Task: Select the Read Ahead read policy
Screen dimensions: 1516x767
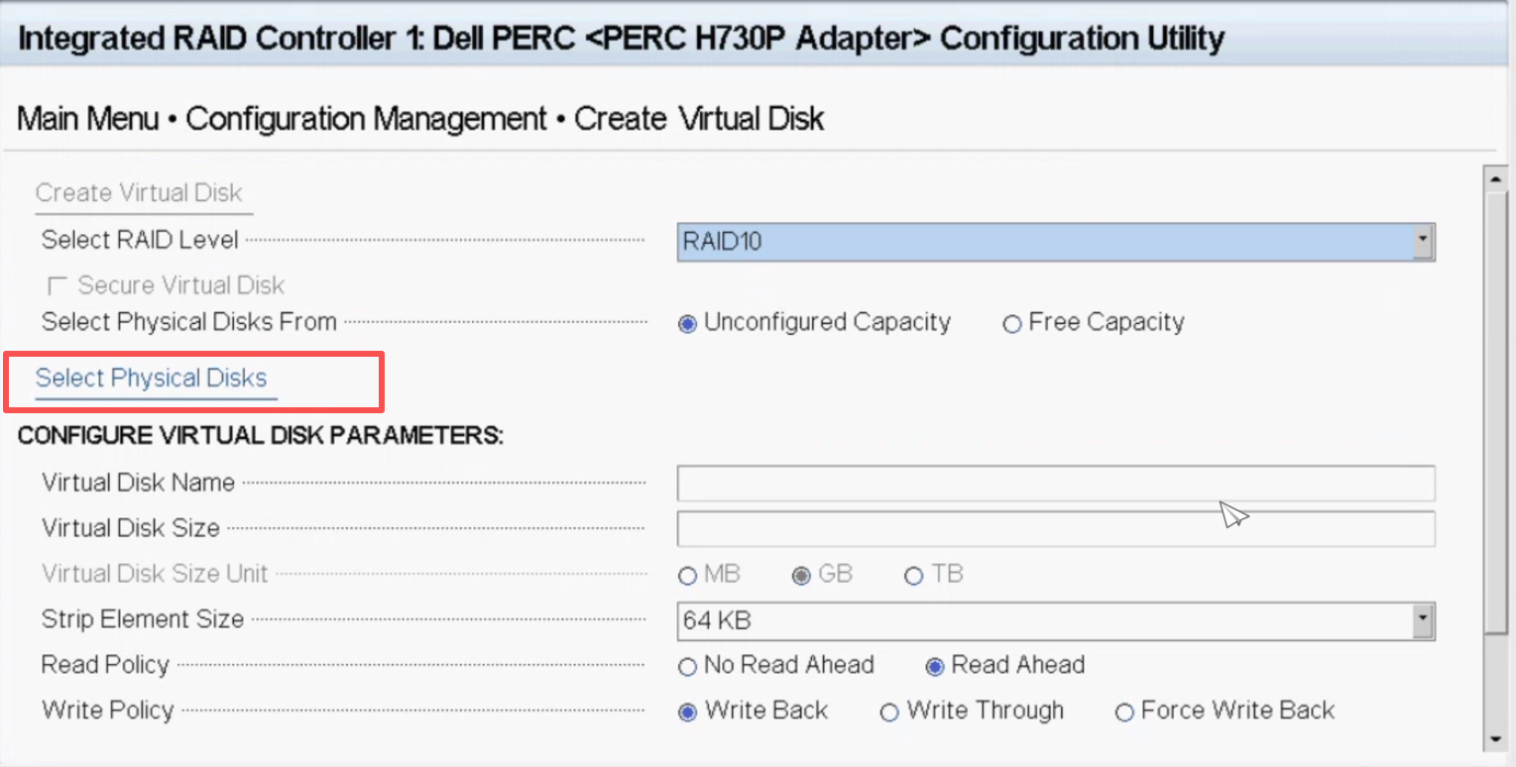Action: [x=934, y=667]
